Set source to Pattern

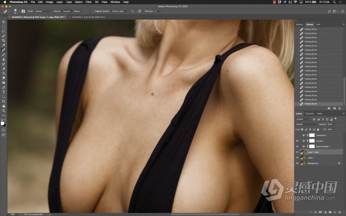click(x=77, y=11)
